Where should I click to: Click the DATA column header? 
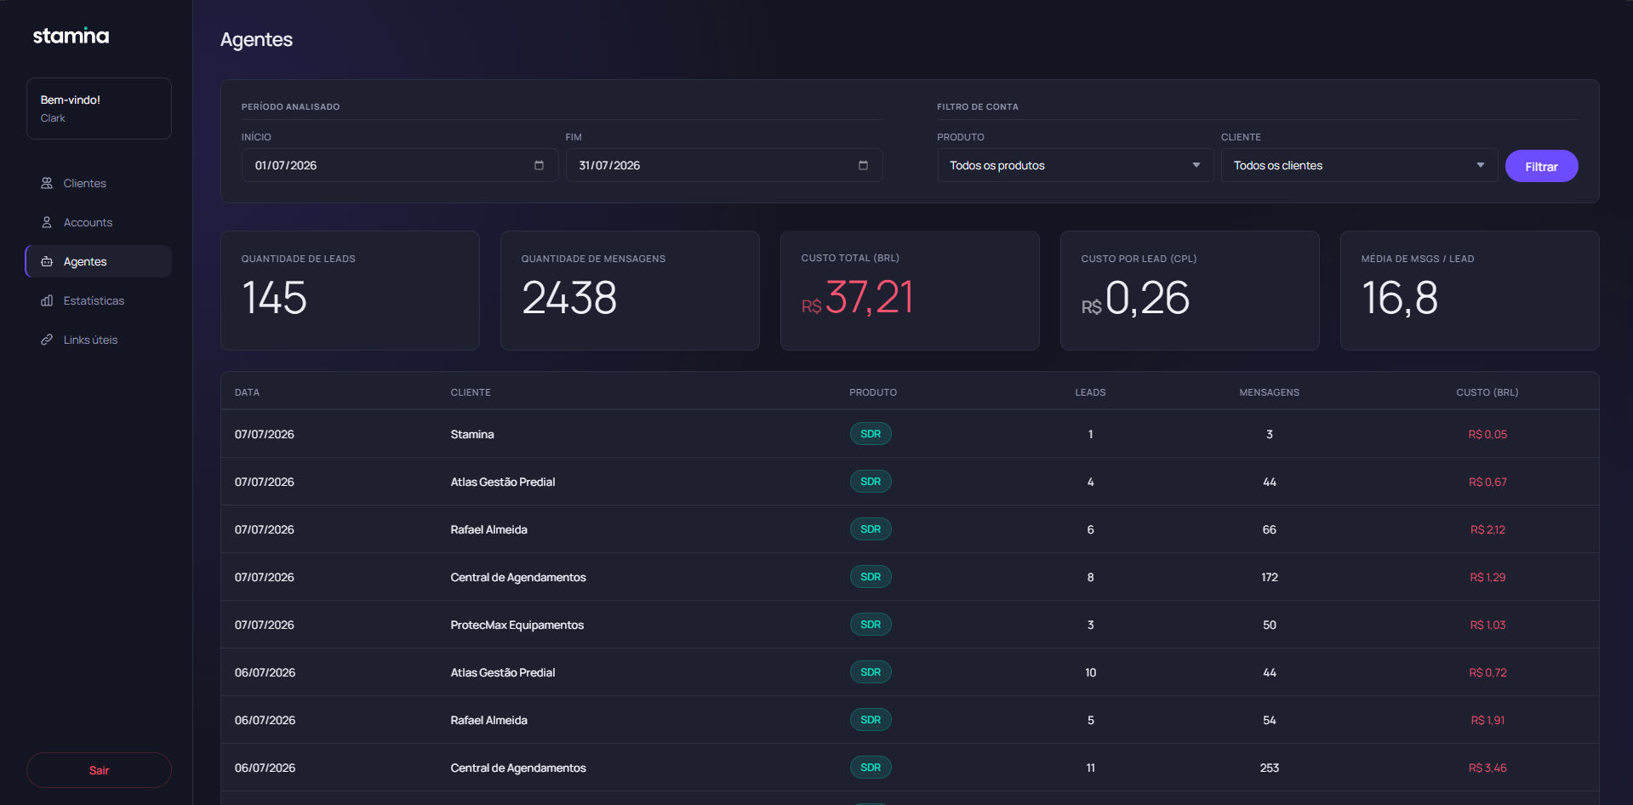[247, 392]
